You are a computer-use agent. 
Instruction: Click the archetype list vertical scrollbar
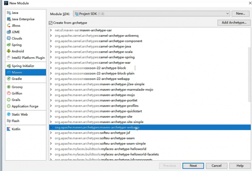tap(249, 75)
